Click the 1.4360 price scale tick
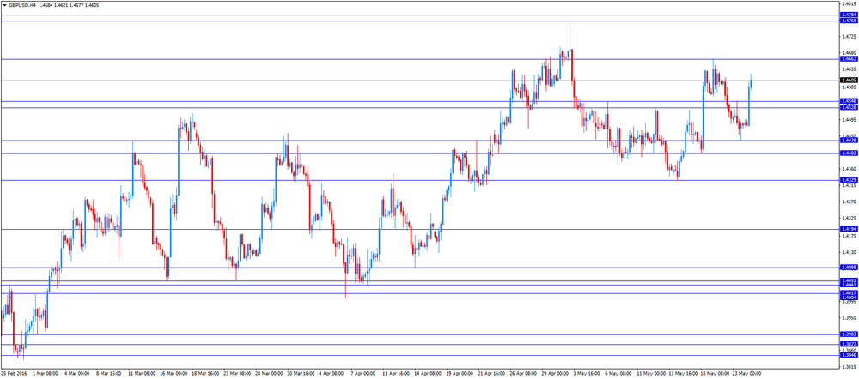 850,169
